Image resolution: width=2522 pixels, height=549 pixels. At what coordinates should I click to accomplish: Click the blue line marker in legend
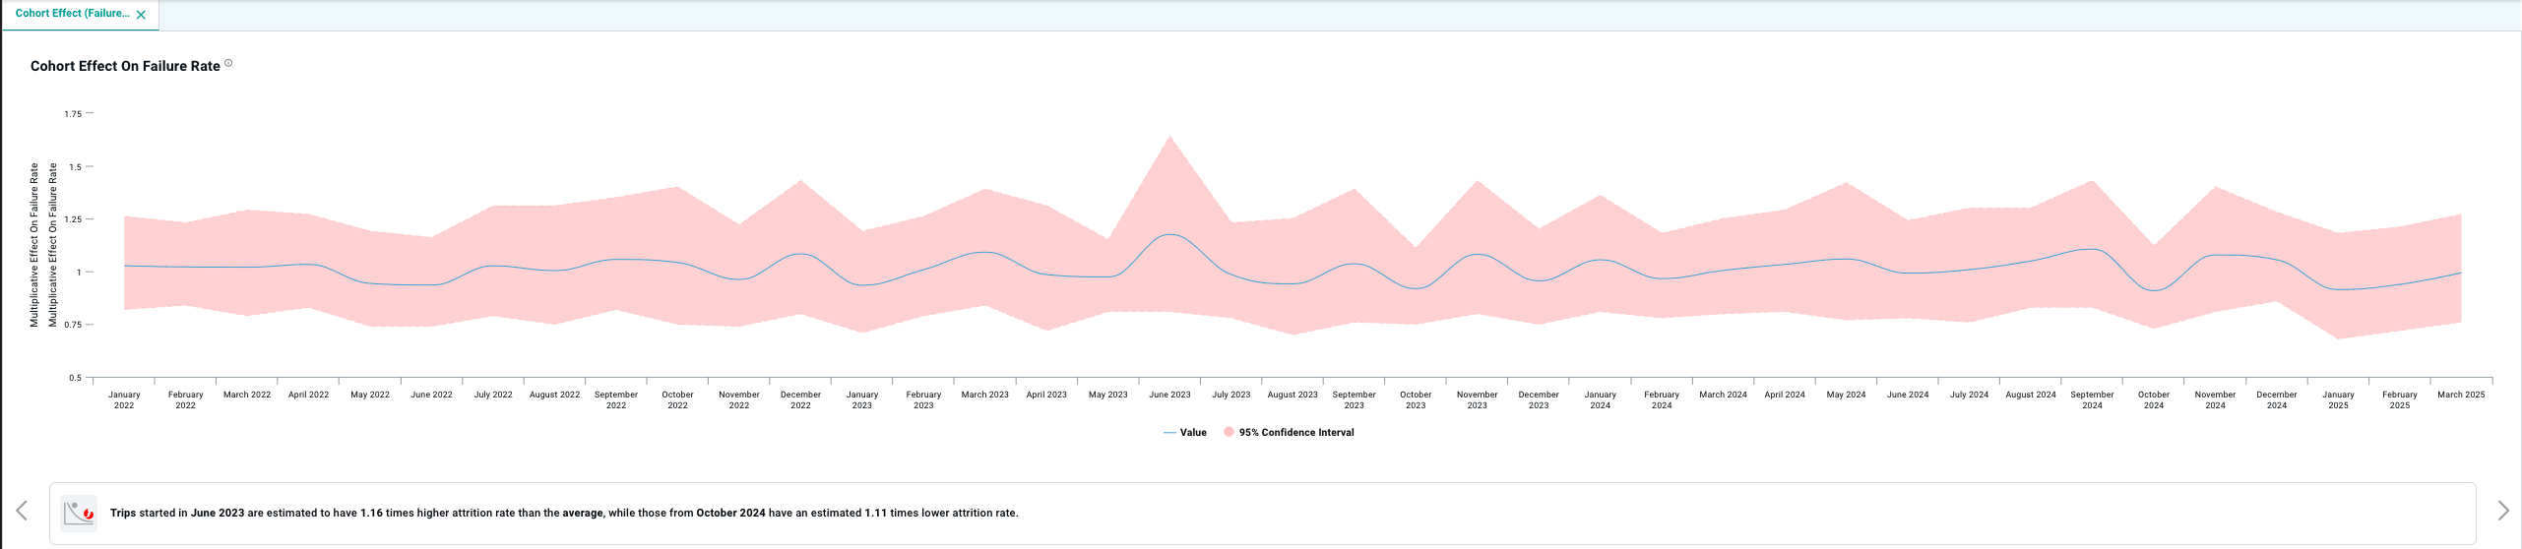pos(1168,433)
